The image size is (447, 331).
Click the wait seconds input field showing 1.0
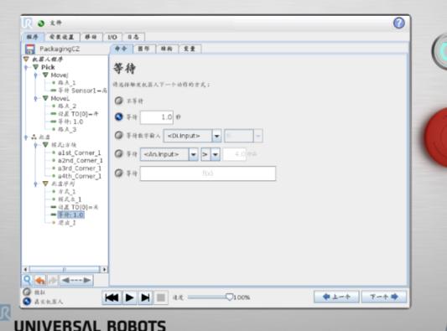coord(157,117)
